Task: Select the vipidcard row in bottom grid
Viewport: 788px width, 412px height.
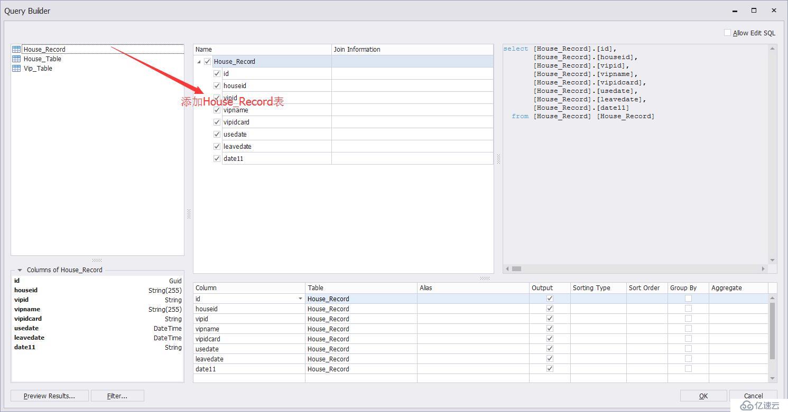Action: [x=480, y=339]
